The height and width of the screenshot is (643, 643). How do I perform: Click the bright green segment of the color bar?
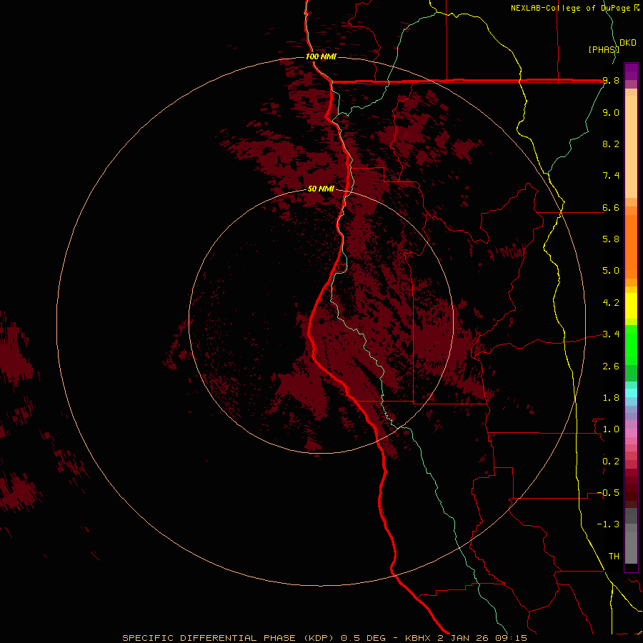(631, 345)
